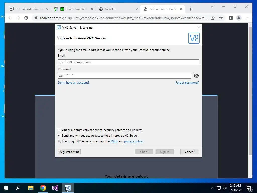Close the VNC Server Licensing dialog
Image resolution: width=257 pixels, height=193 pixels.
coord(198,27)
